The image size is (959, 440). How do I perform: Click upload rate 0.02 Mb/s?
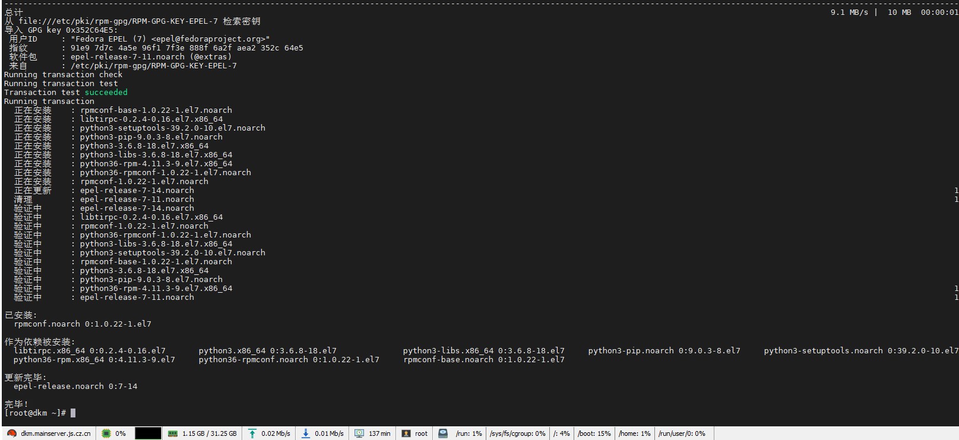tap(276, 433)
